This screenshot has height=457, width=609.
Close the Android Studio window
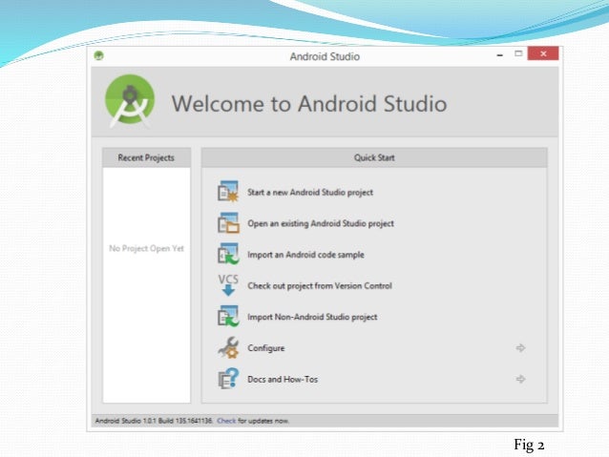[x=543, y=53]
